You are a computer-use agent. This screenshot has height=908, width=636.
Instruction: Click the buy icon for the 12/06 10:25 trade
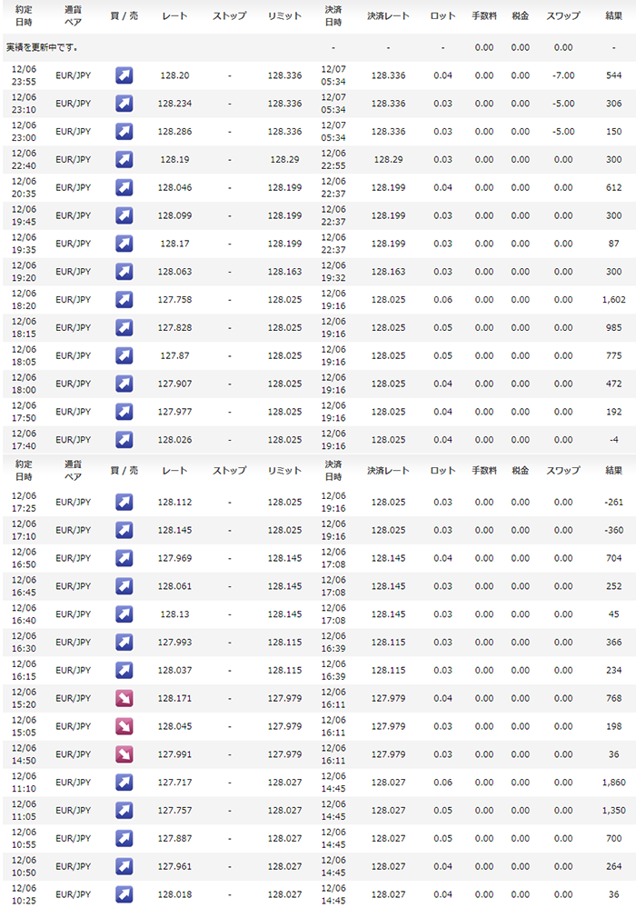point(124,894)
